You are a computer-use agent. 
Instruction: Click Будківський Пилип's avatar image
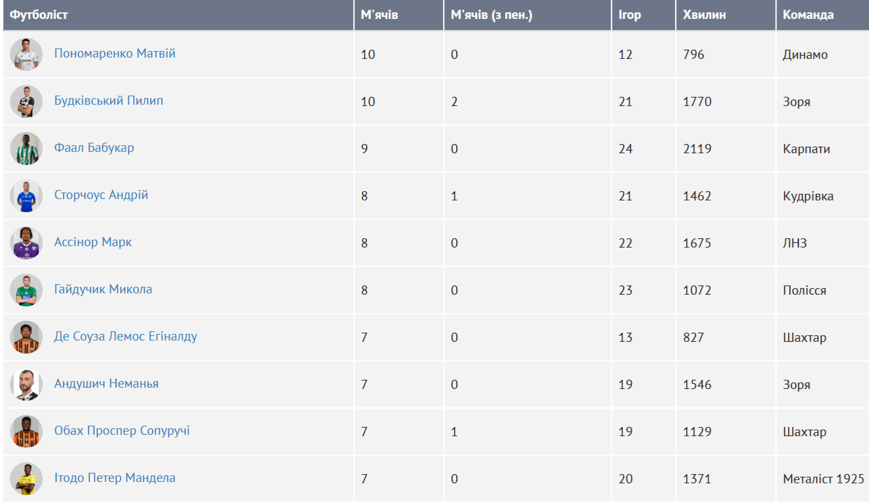[26, 102]
